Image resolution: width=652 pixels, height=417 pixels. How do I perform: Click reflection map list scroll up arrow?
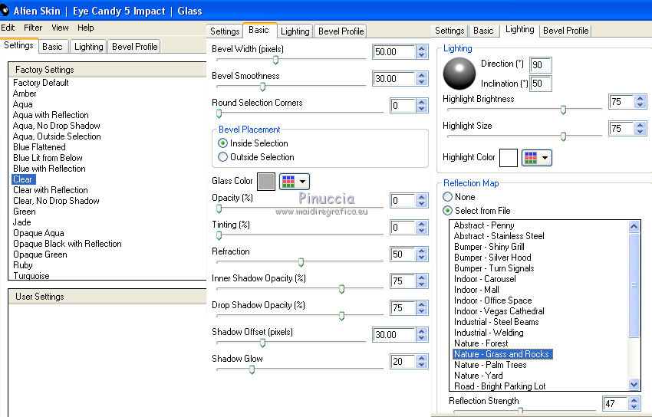point(634,226)
